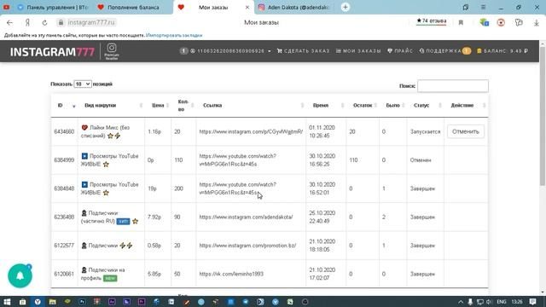Click the Instagram Premium Reseller icon
546x307 pixels.
pyautogui.click(x=112, y=51)
